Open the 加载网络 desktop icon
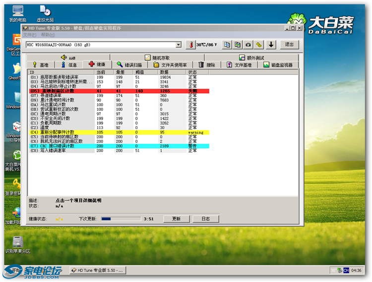 pyautogui.click(x=13, y=215)
